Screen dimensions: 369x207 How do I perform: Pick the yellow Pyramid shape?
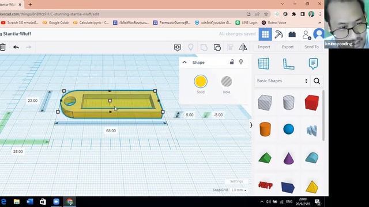tap(312, 187)
